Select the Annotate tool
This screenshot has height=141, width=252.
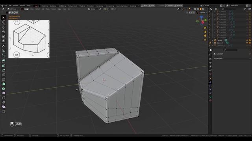4,46
